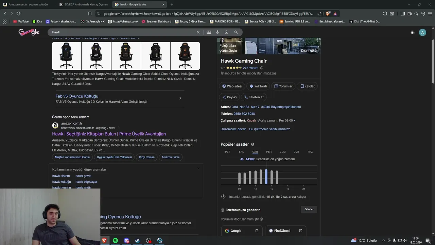Open the Yorumlar button
435x245 pixels.
(283, 86)
